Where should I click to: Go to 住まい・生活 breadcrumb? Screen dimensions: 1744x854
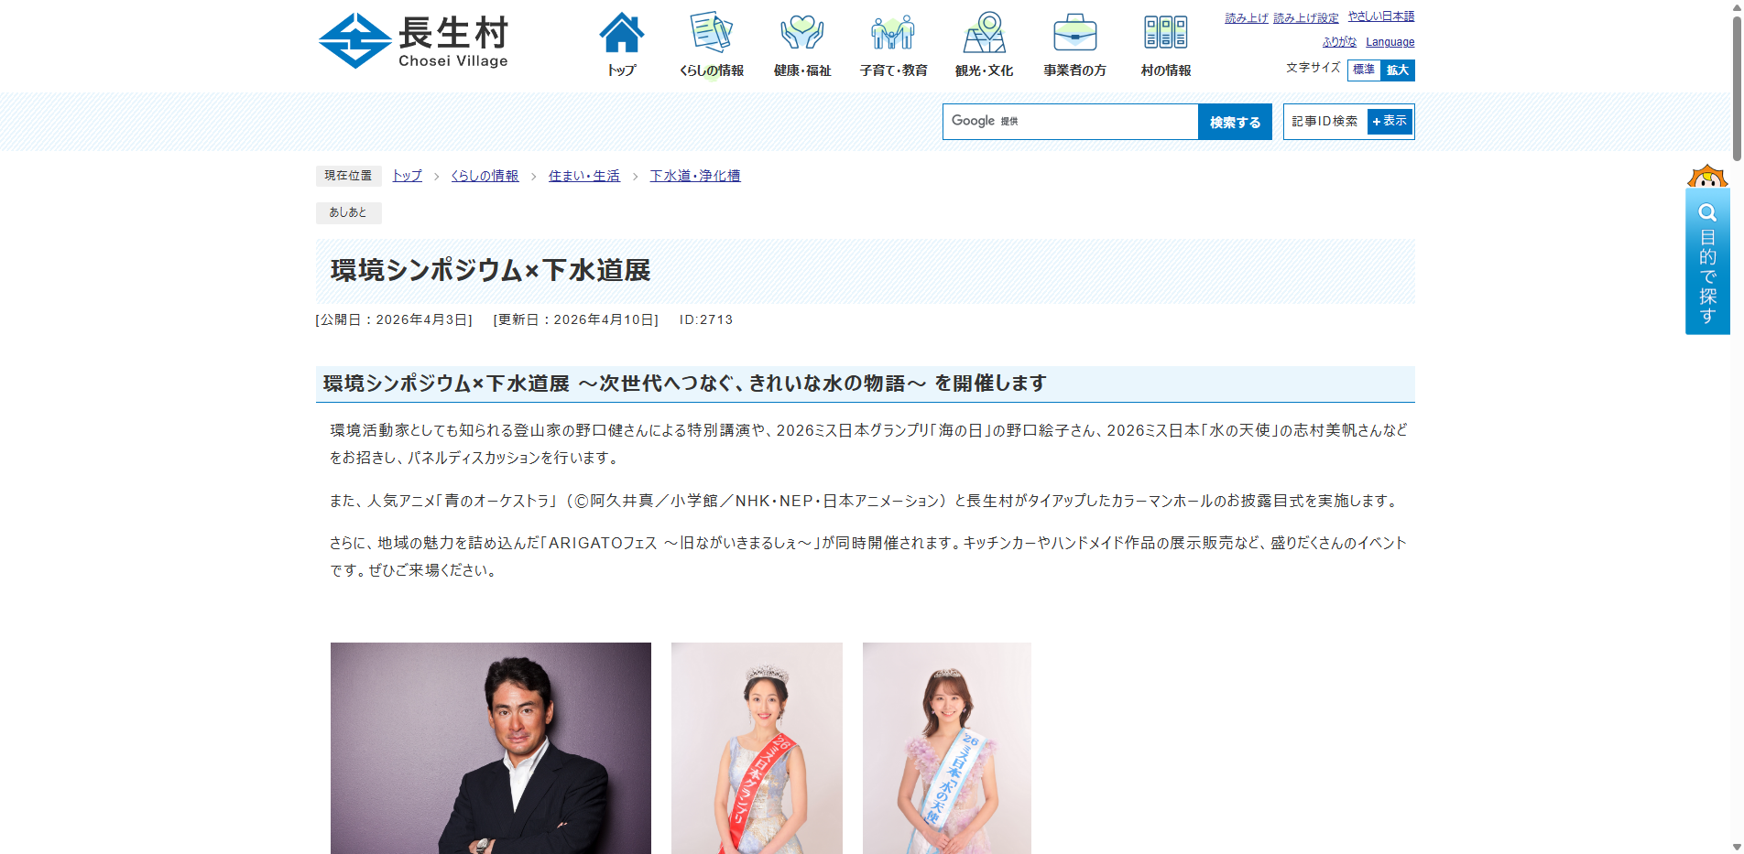point(583,176)
